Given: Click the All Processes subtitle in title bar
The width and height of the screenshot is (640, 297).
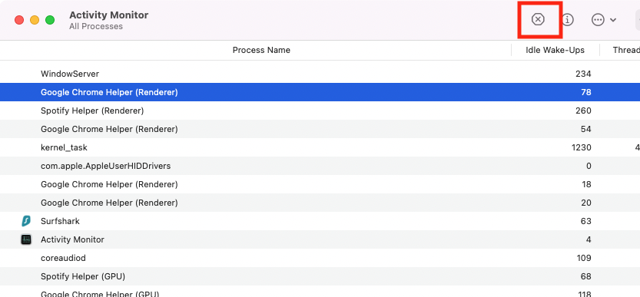Looking at the screenshot, I should [x=96, y=27].
